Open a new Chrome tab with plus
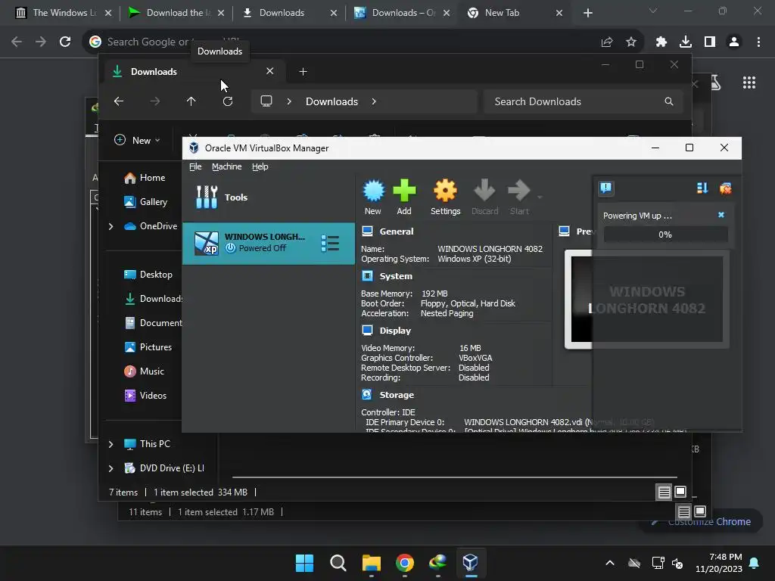 pyautogui.click(x=587, y=13)
